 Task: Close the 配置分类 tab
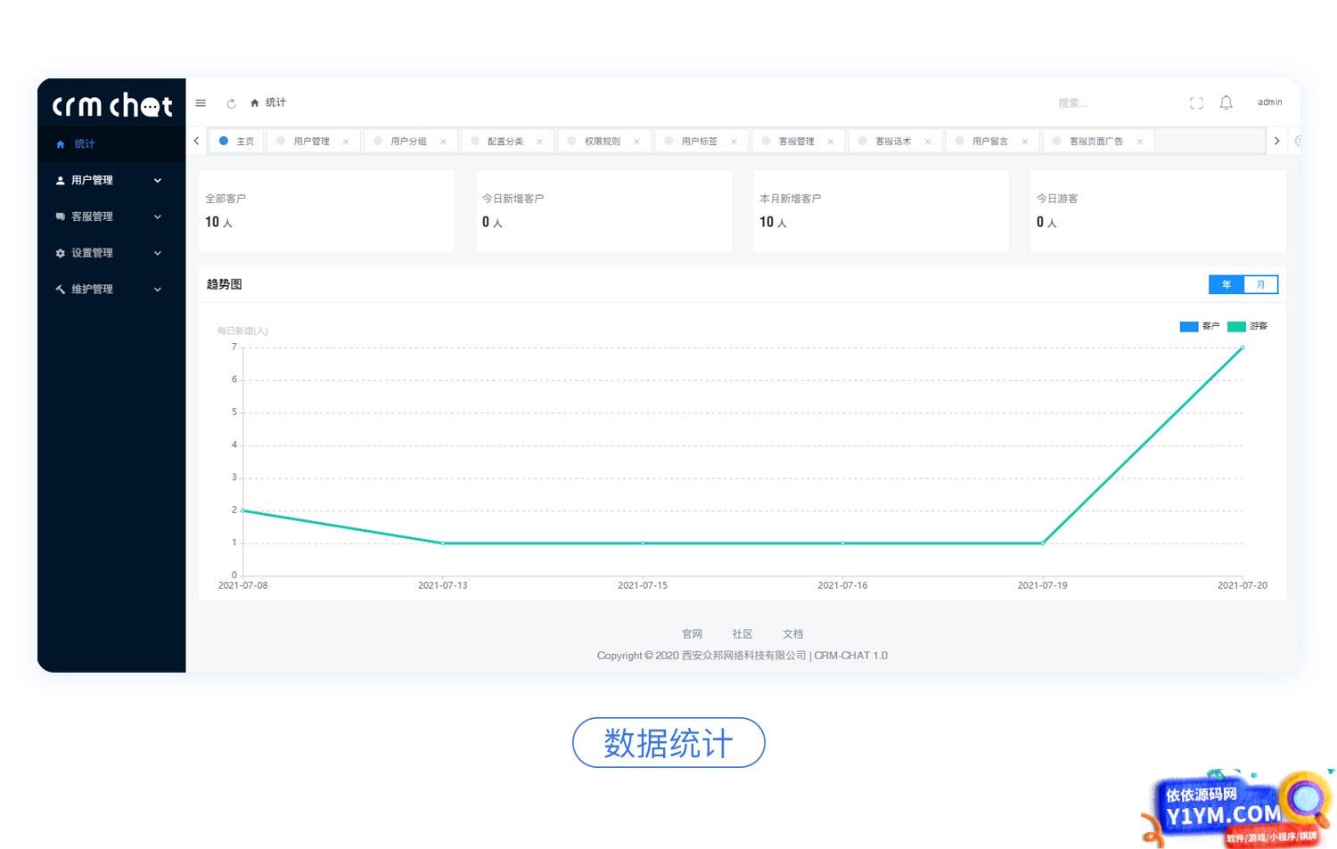click(539, 142)
